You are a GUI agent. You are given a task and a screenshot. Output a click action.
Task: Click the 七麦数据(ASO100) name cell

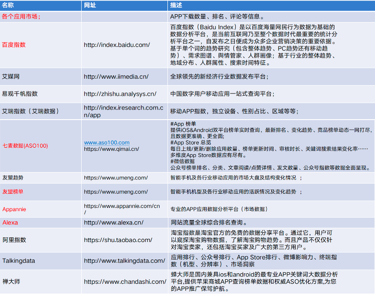[x=25, y=146]
